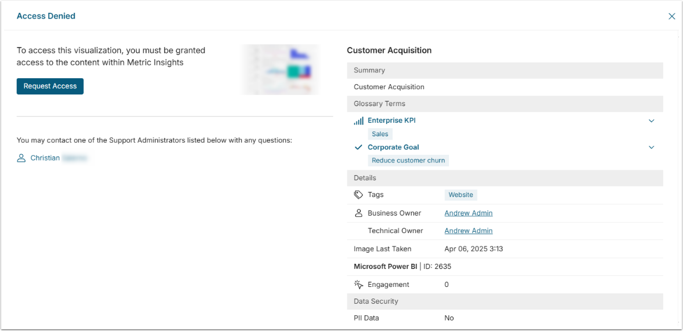
Task: Click the Data Security section header
Action: (505, 301)
